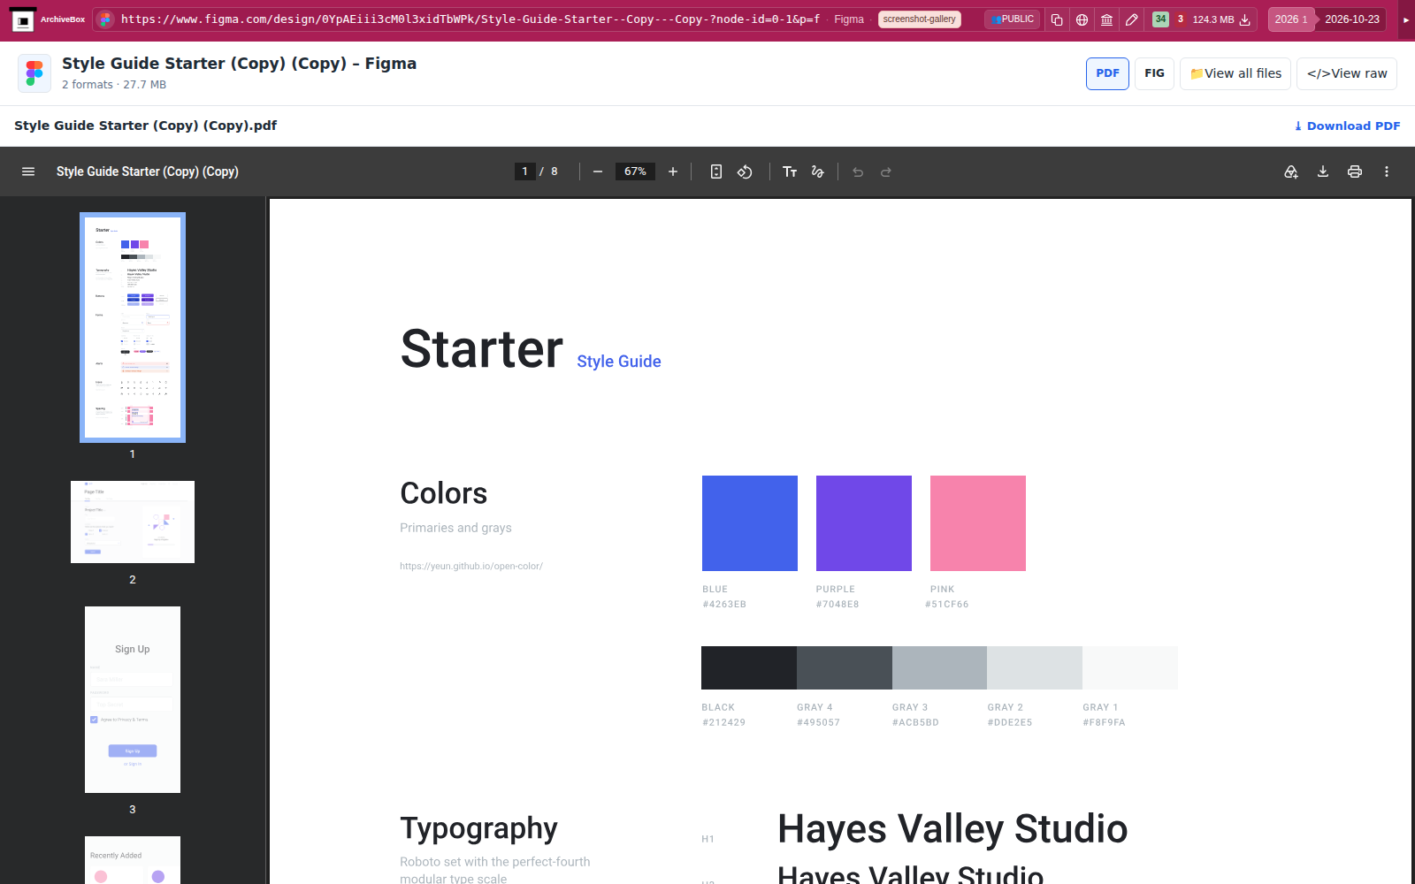Expand the top bar right arrow
This screenshot has height=884, width=1415.
(1406, 19)
